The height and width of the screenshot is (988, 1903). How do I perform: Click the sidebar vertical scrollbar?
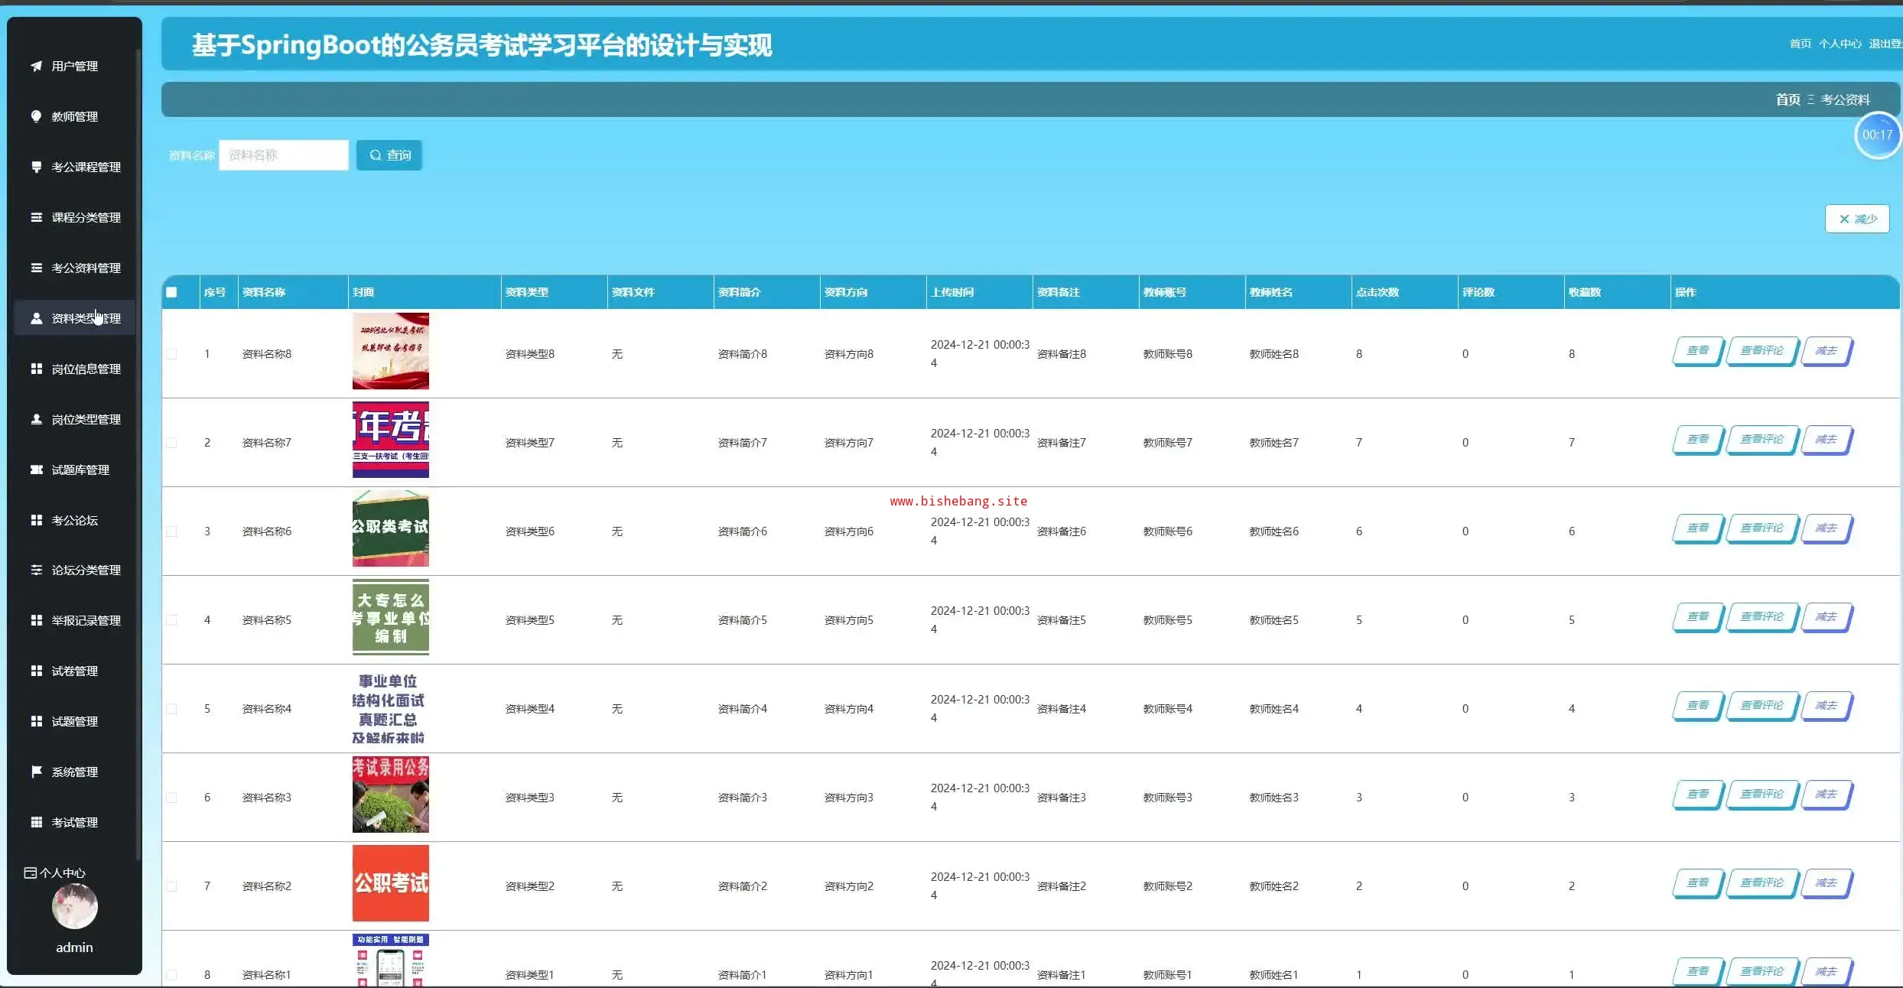pyautogui.click(x=138, y=459)
